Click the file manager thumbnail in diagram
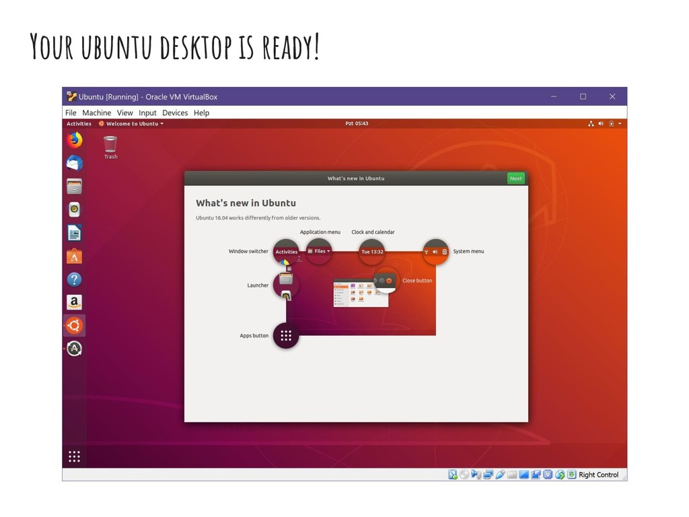 point(361,293)
